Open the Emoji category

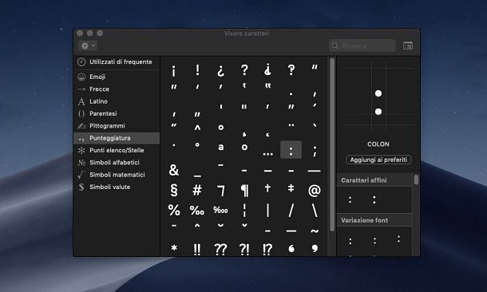[x=117, y=77]
